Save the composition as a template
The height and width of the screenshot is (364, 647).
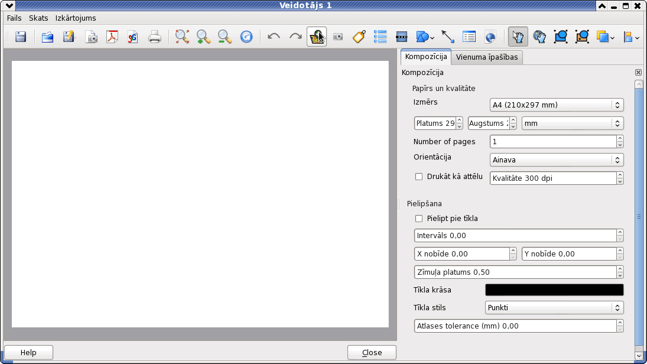[69, 37]
